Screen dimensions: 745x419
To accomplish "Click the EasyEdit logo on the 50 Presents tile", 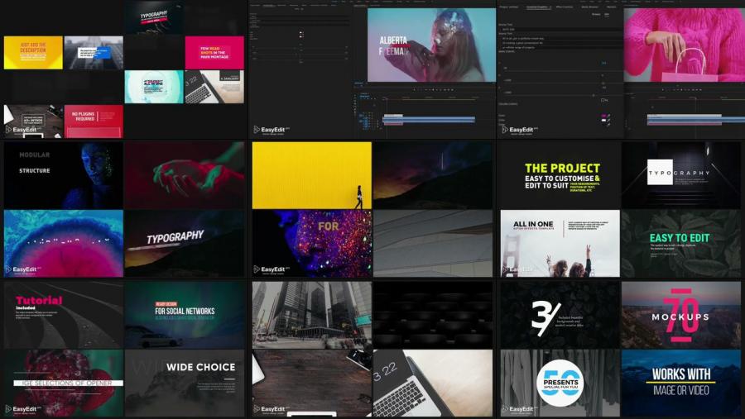I will tap(520, 409).
